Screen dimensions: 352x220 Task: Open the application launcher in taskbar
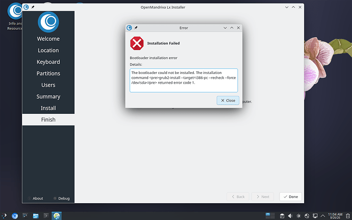click(4, 216)
